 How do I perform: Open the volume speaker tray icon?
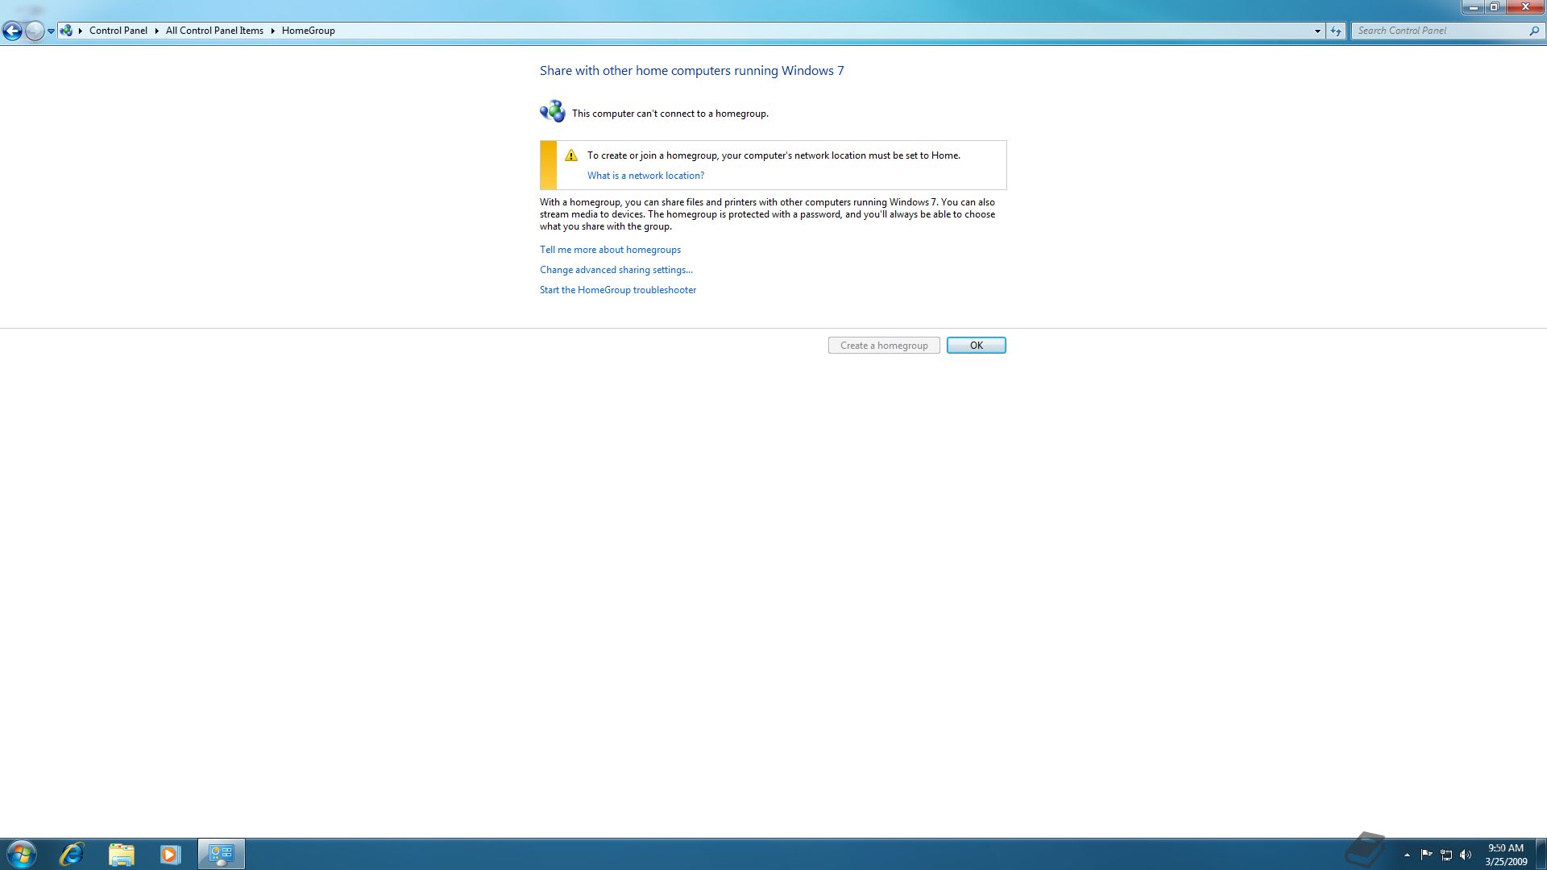[x=1466, y=855]
